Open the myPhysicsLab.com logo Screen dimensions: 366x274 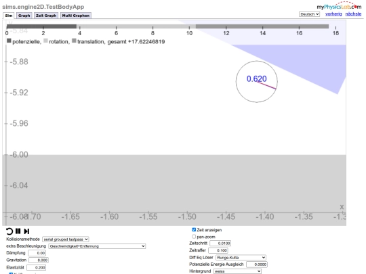click(x=339, y=6)
